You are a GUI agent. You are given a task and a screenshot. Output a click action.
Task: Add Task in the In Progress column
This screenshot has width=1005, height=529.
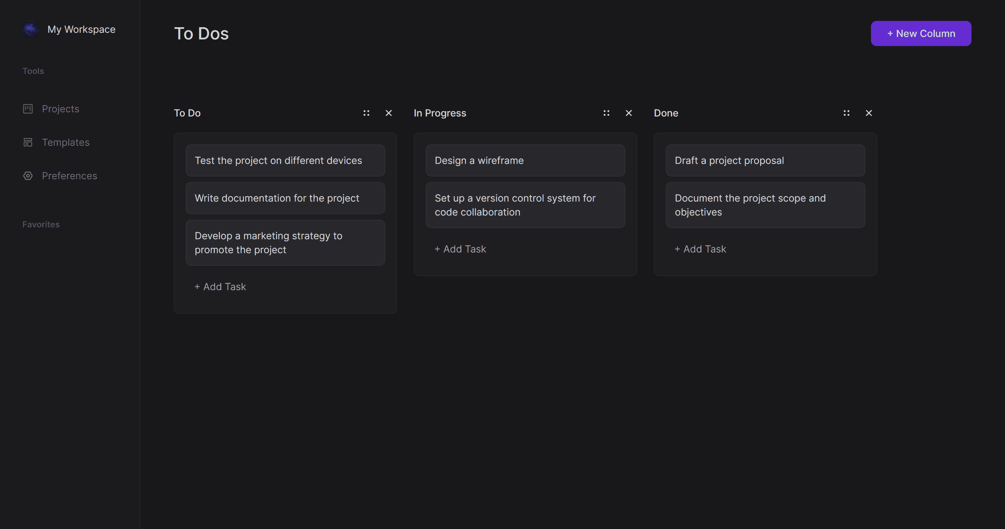460,249
